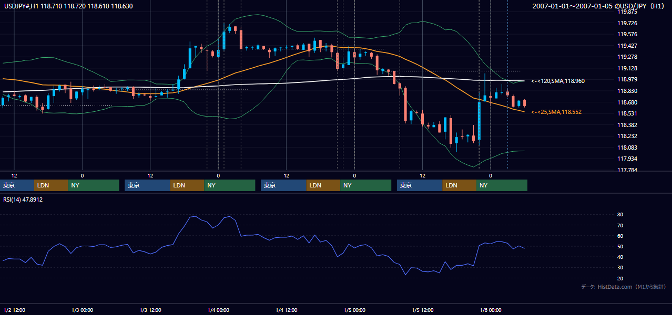
Task: Click price axis value 119.875
Action: tap(627, 12)
